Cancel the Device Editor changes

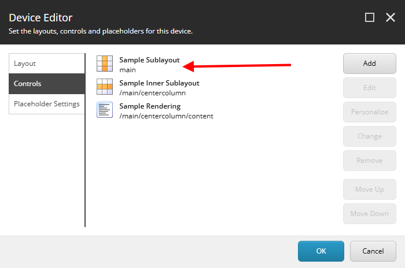tap(373, 251)
